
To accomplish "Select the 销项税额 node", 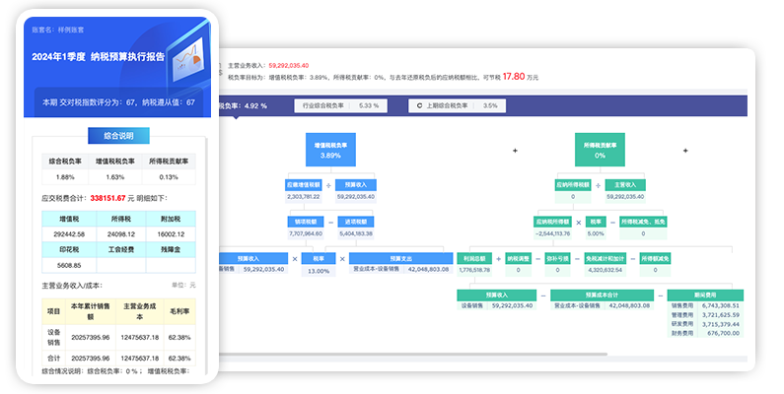I will pyautogui.click(x=305, y=222).
